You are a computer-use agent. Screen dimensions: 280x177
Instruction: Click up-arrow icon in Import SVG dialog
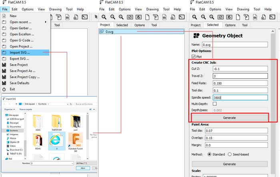point(16,104)
